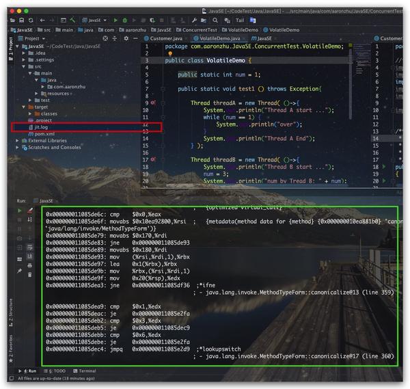
Task: Click print icon in Run panel
Action: tap(30, 266)
